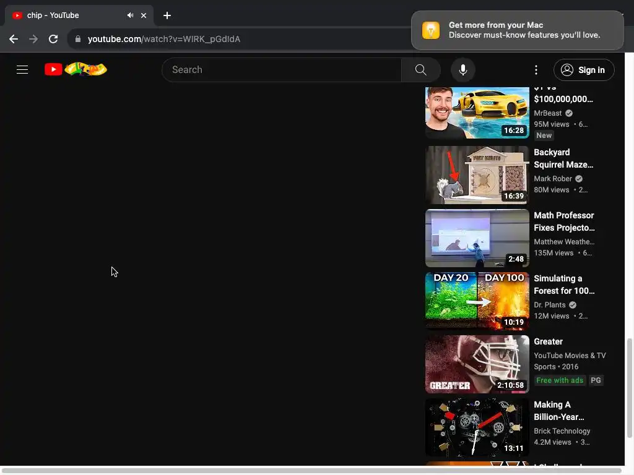Screen dimensions: 634x475
Task: Mute tab via speaker icon
Action: pyautogui.click(x=130, y=15)
